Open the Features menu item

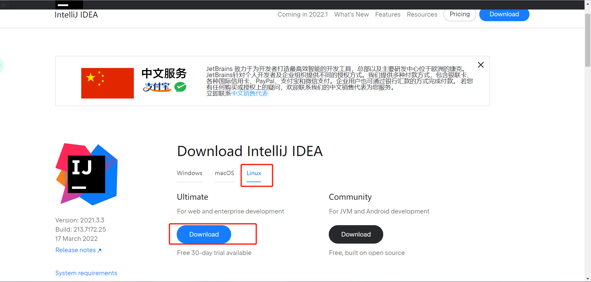pos(388,14)
